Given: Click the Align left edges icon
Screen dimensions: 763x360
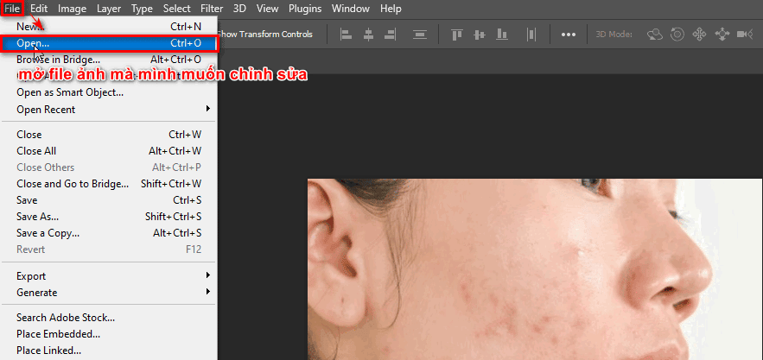Looking at the screenshot, I should [346, 35].
